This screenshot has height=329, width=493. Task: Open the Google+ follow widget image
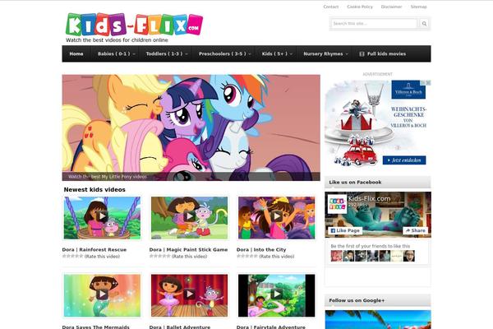378,320
